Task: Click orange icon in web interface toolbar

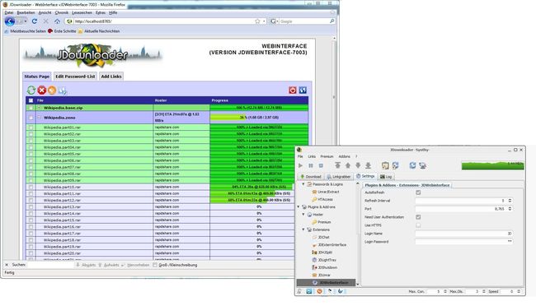Action: 52,90
